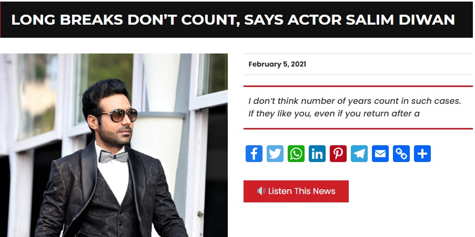Click the speaker icon in Listen button
Screen dimensions: 475x237
tap(261, 191)
